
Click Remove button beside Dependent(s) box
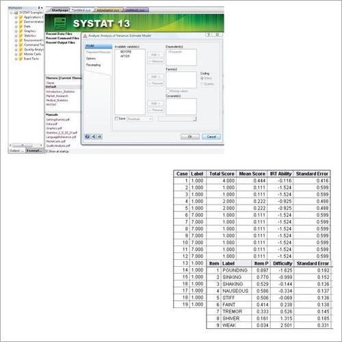[155, 62]
